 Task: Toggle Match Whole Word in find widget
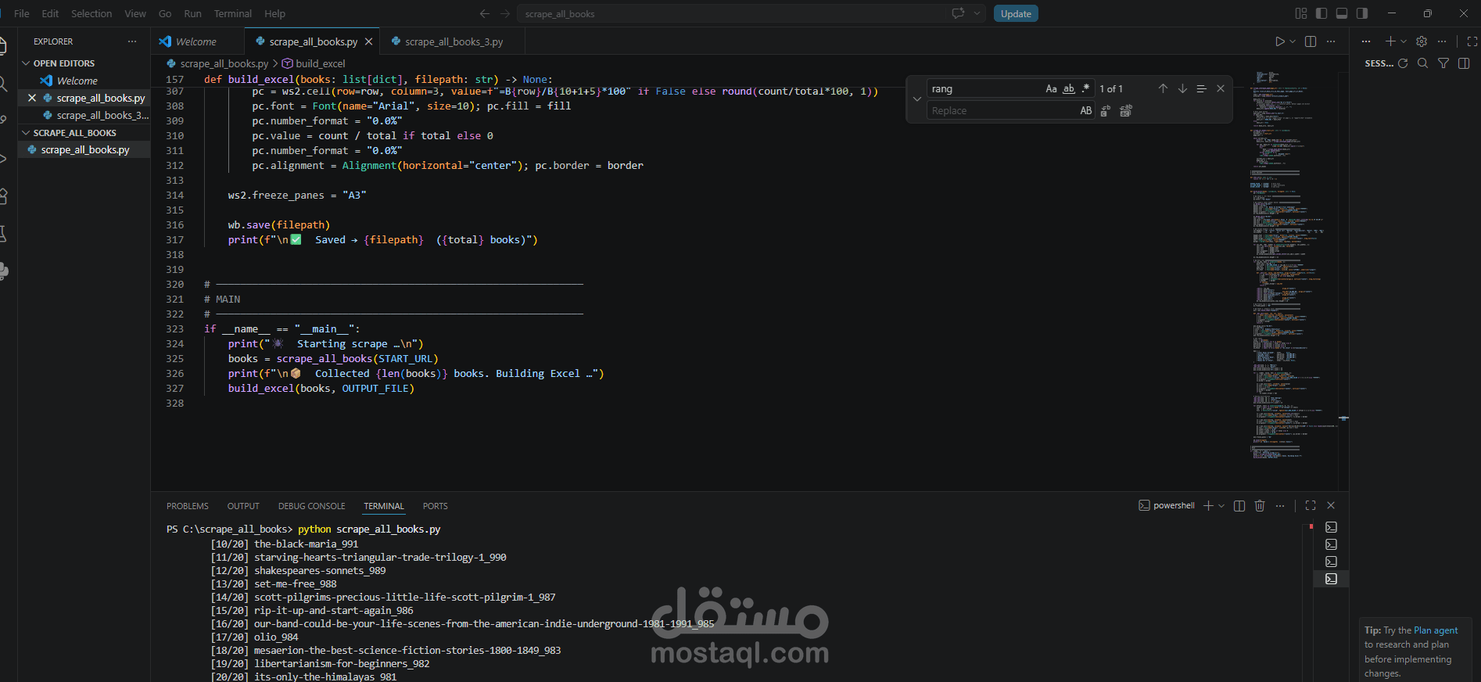[1069, 88]
